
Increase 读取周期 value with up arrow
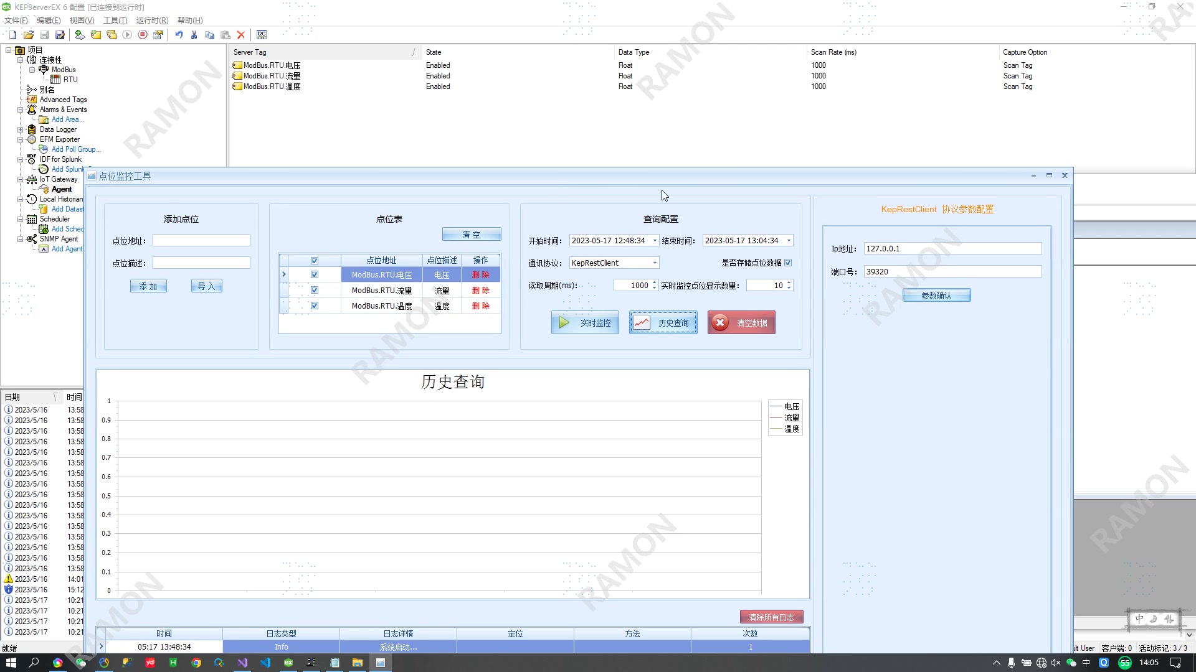click(x=654, y=282)
